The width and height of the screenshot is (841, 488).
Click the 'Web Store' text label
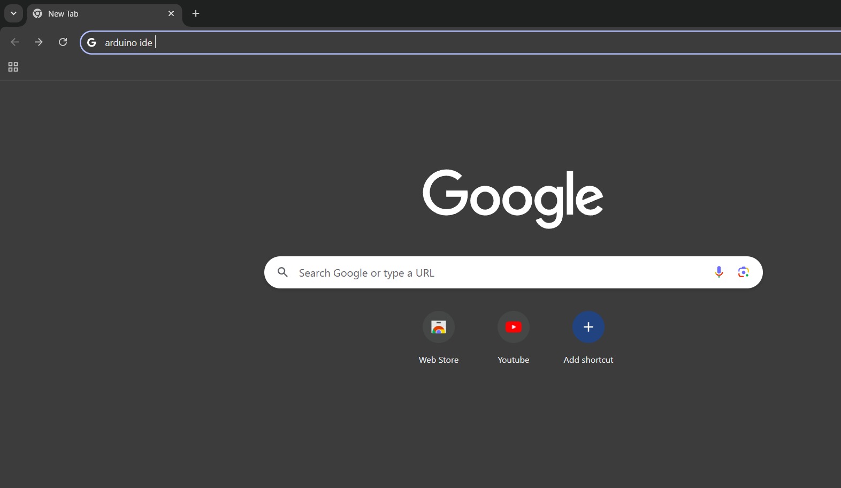tap(439, 360)
